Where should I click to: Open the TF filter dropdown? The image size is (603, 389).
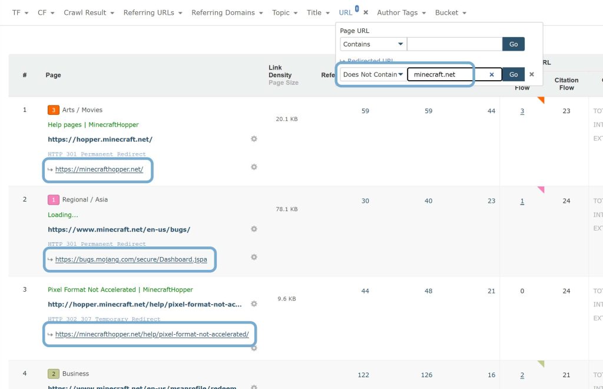[20, 13]
